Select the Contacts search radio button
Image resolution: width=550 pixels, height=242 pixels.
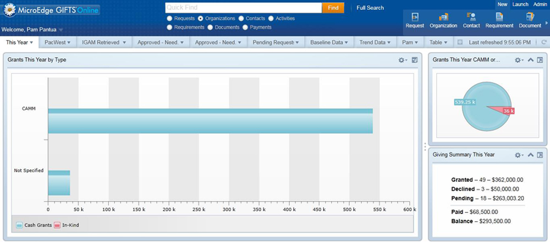tap(241, 19)
